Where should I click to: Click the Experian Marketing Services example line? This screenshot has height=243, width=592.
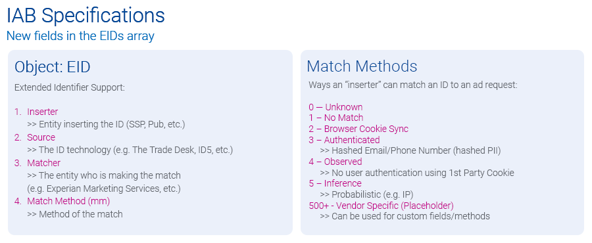point(104,188)
